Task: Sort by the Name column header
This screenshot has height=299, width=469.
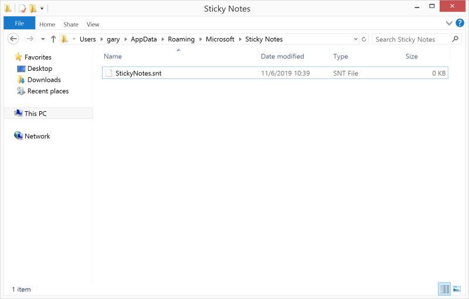Action: tap(113, 56)
